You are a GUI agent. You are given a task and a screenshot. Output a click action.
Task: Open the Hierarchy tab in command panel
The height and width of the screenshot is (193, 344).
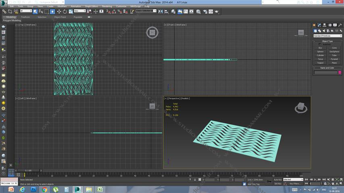click(324, 25)
